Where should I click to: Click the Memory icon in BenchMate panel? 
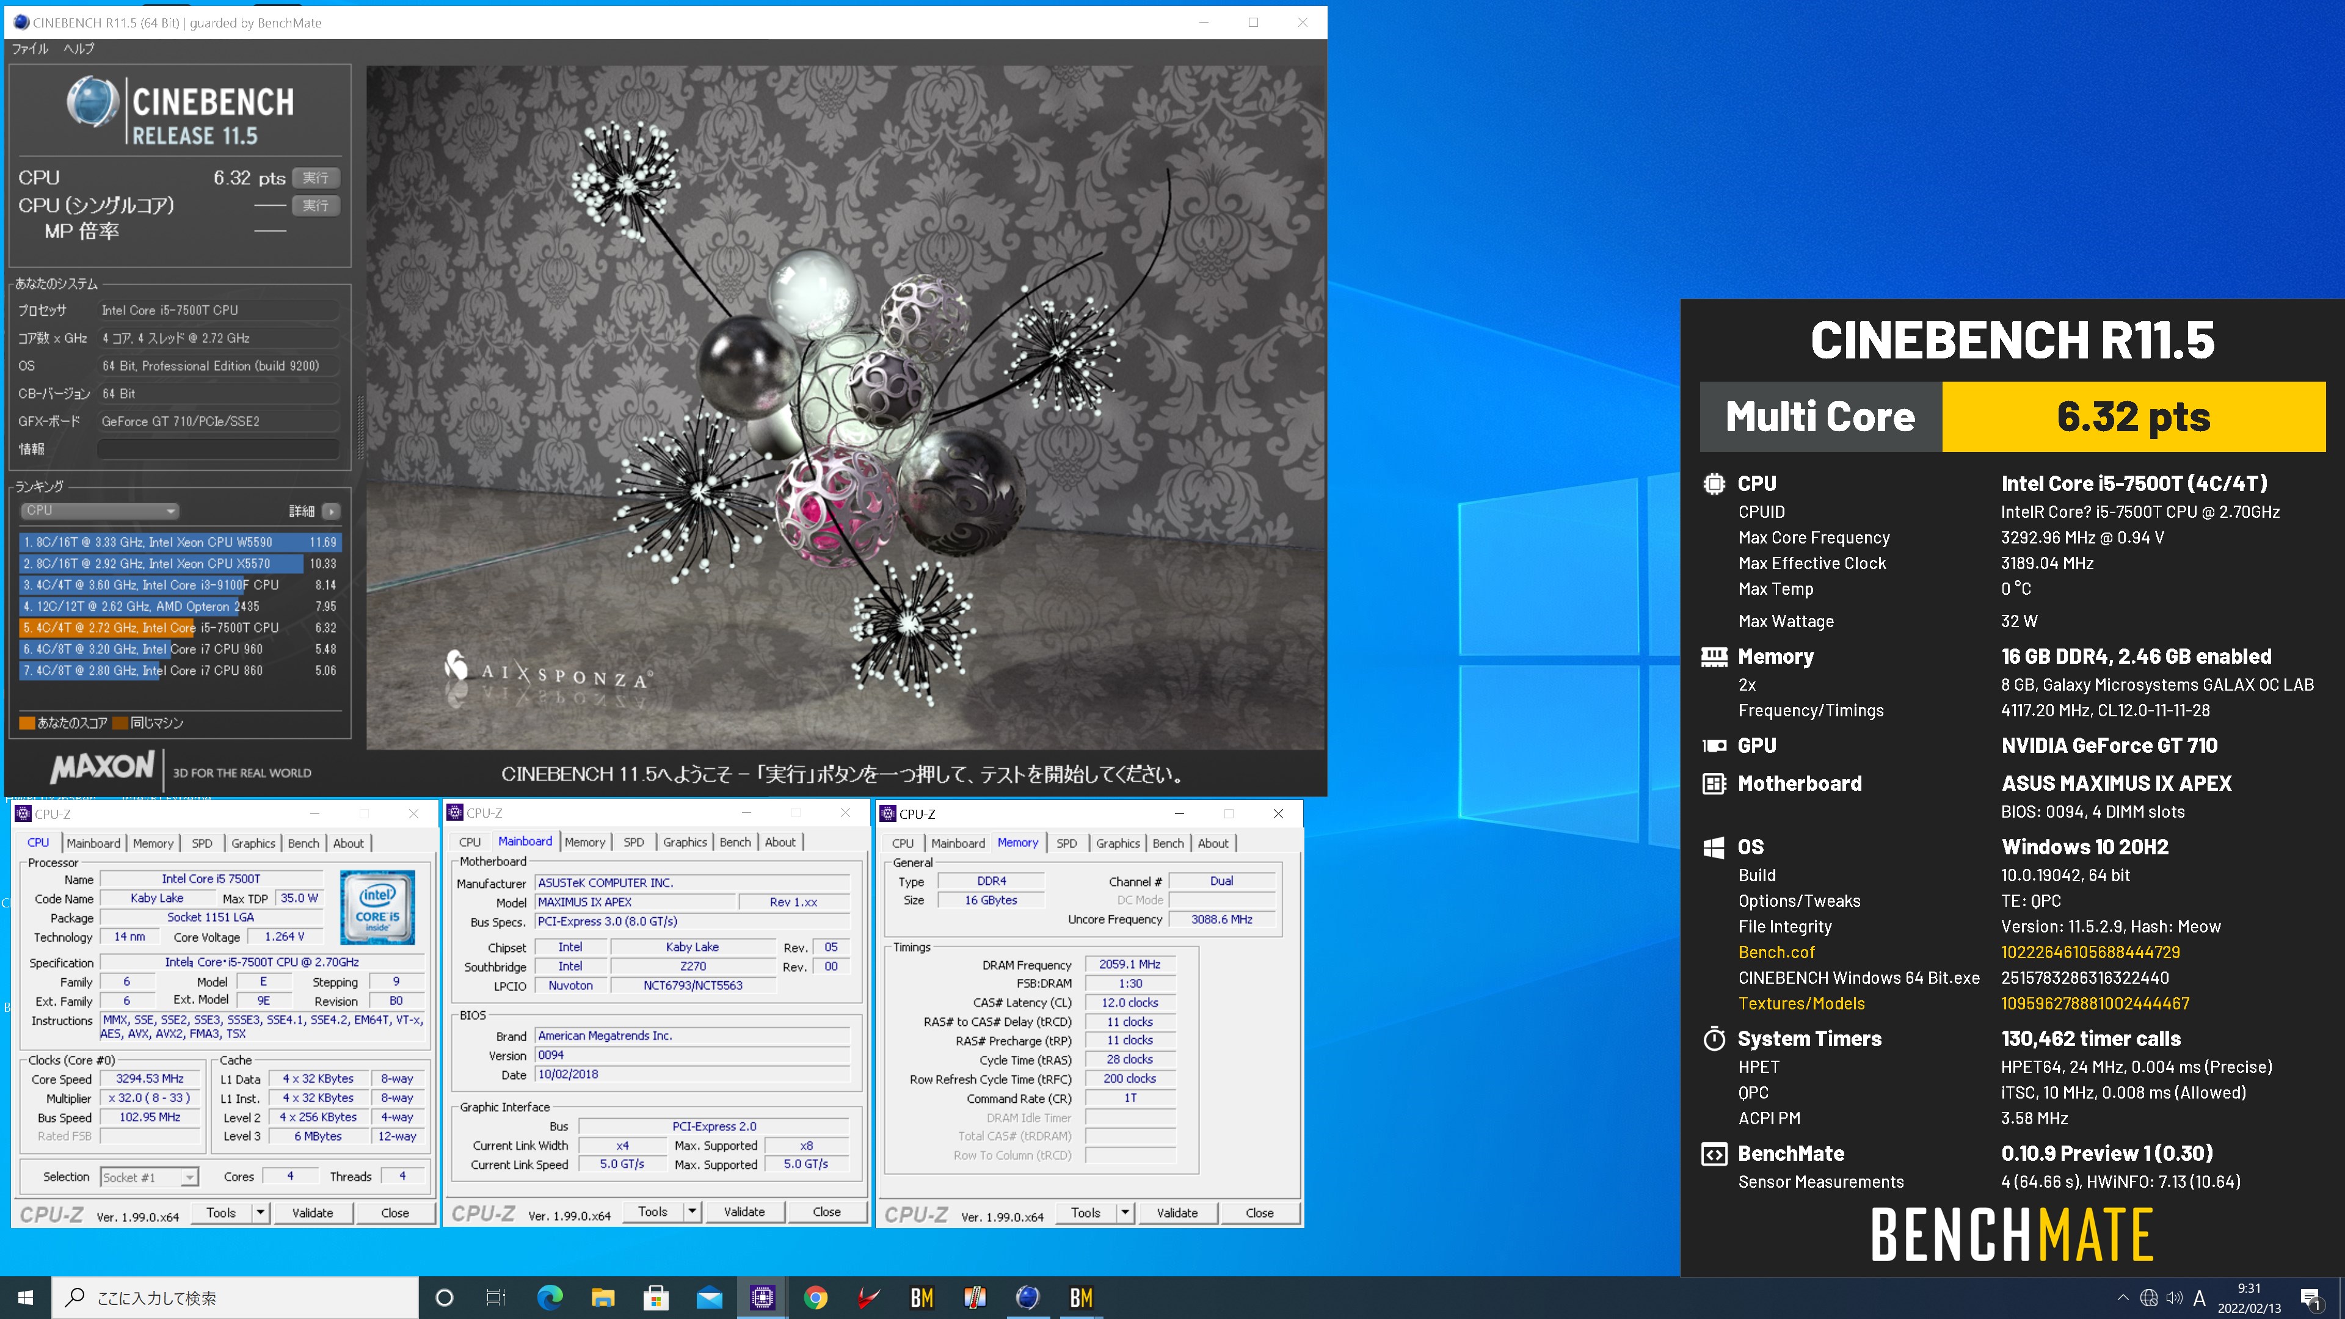coord(1714,656)
